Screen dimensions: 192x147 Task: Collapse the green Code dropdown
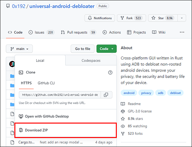tap(107, 49)
